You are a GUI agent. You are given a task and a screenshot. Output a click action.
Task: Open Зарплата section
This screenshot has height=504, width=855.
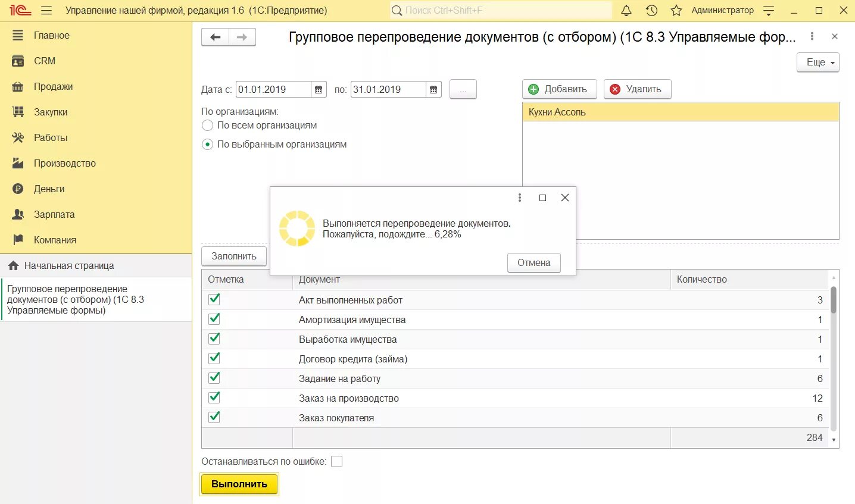pyautogui.click(x=54, y=214)
